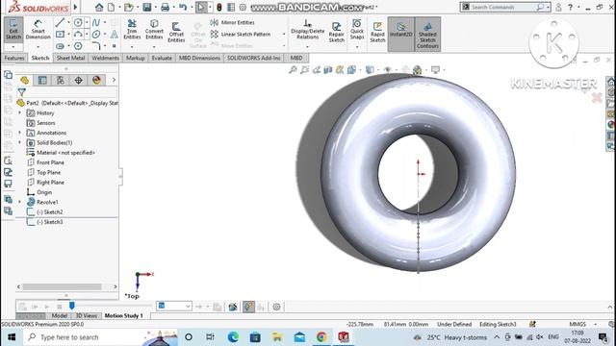
Task: Select the Top Plane
Action: (x=48, y=172)
